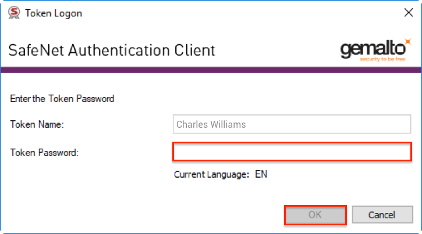
Task: Click empty title bar area beside Token Logon
Action: (233, 13)
